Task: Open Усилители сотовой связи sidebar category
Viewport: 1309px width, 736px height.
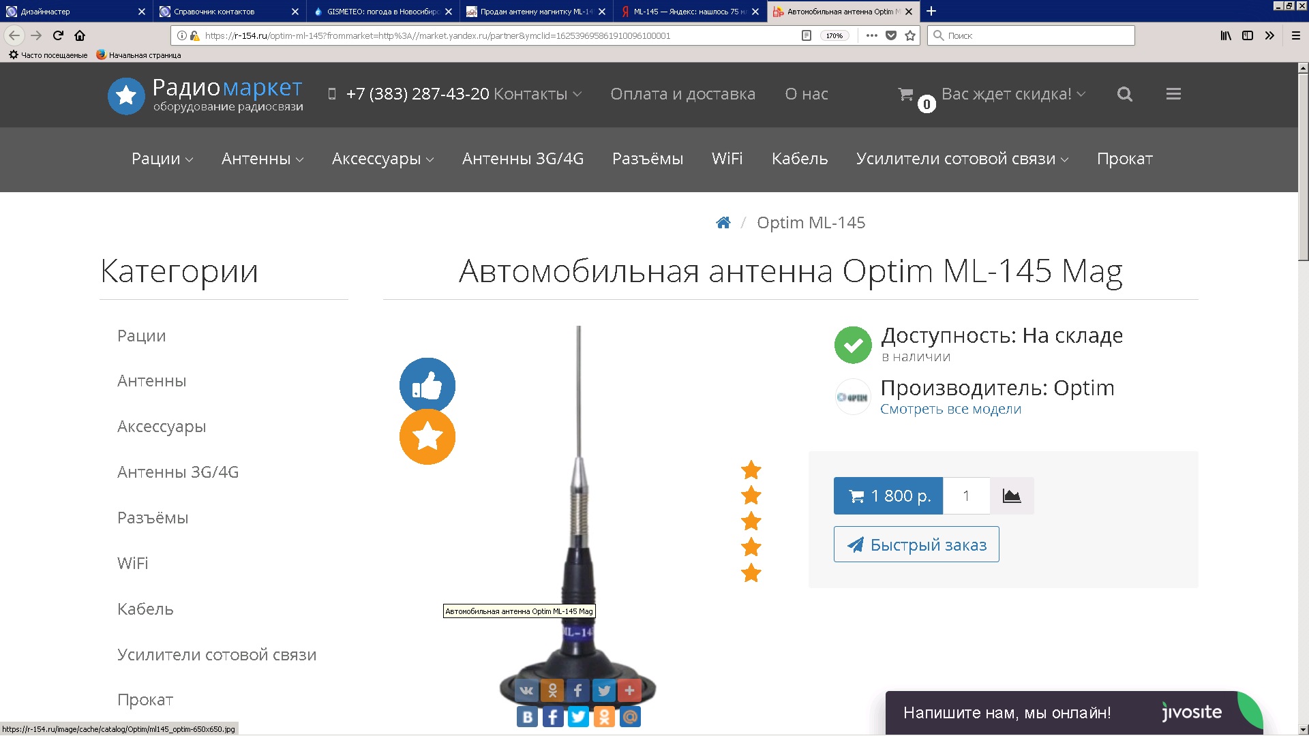Action: (217, 655)
